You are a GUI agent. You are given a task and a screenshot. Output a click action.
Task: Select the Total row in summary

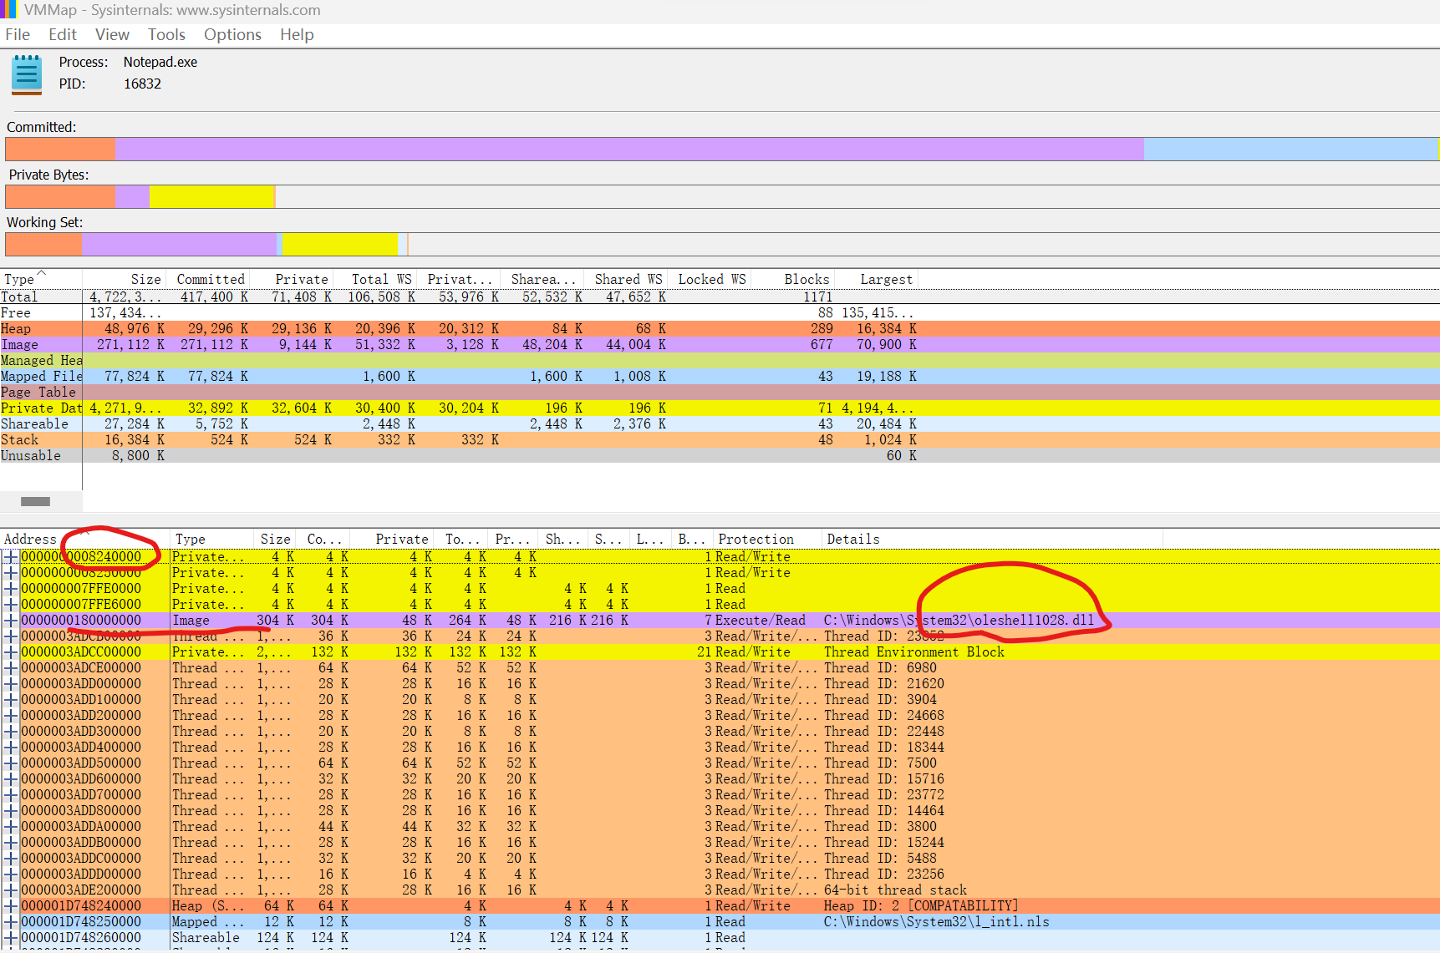[720, 297]
